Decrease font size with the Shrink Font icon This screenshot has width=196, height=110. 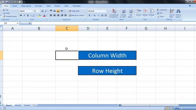[x=46, y=11]
